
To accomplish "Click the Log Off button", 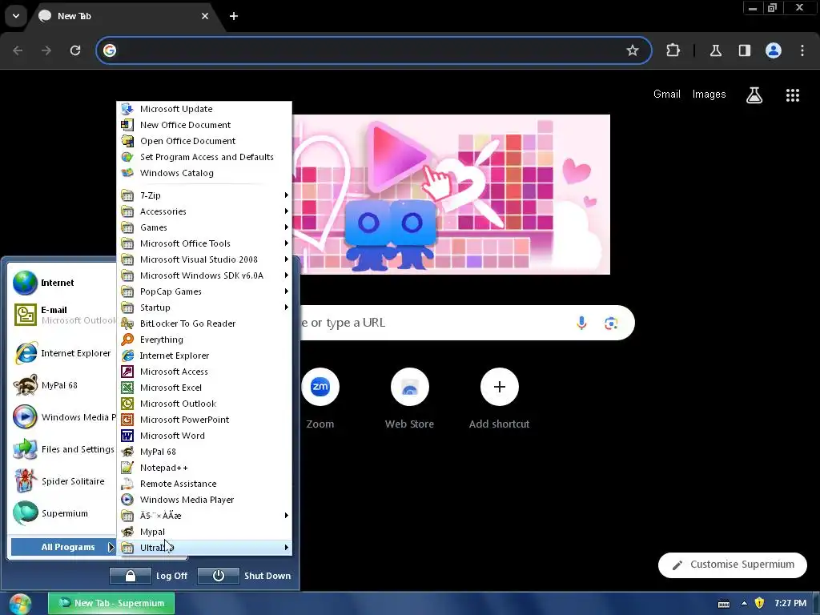I will tap(149, 576).
